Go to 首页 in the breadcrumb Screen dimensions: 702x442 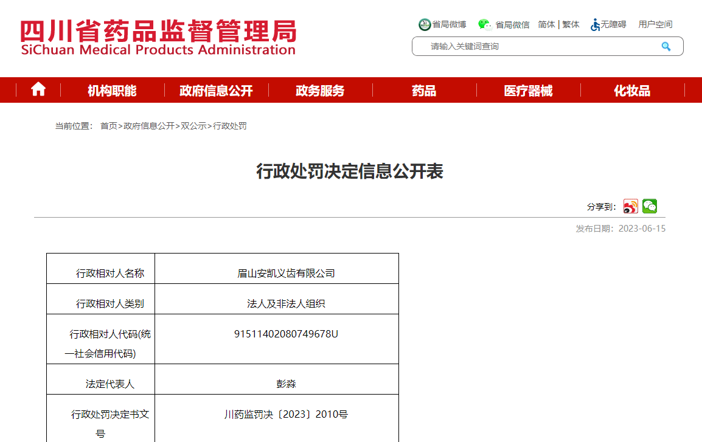(x=109, y=126)
